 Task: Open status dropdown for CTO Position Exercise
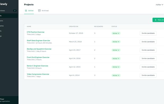point(116,33)
